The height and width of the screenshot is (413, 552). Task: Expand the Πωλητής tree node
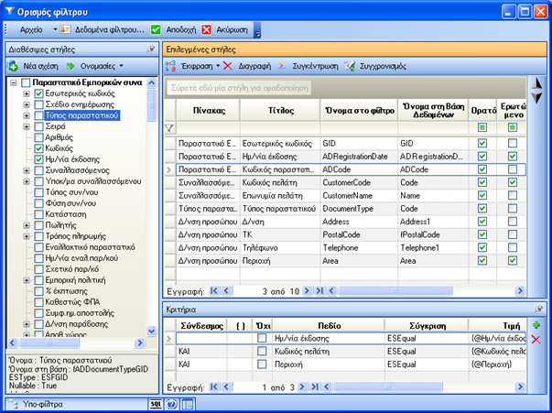[27, 225]
